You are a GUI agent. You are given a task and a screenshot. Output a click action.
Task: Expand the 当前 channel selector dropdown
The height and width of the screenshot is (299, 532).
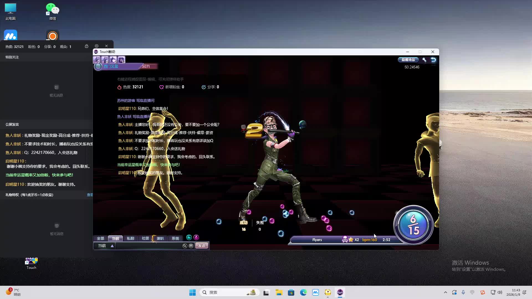(112, 246)
